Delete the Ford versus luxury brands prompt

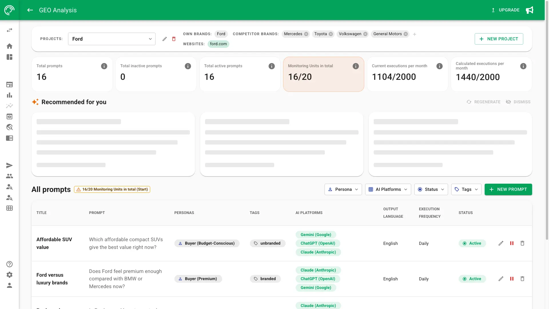[522, 279]
